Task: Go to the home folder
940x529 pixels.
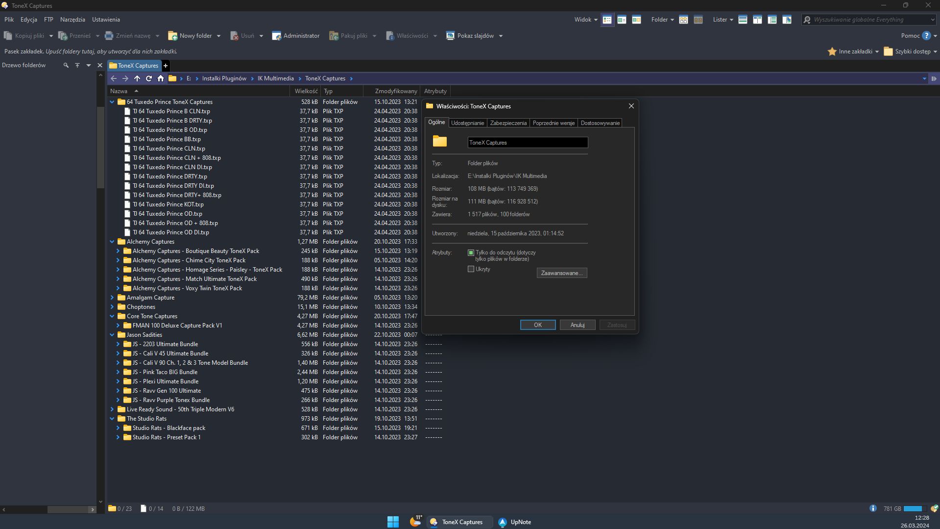Action: point(161,78)
